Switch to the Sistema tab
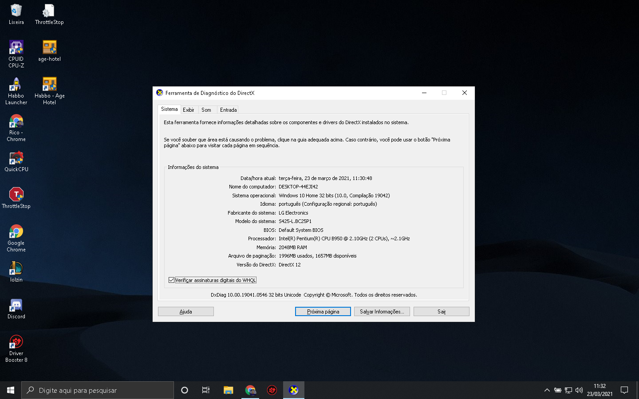This screenshot has width=639, height=399. [x=169, y=109]
